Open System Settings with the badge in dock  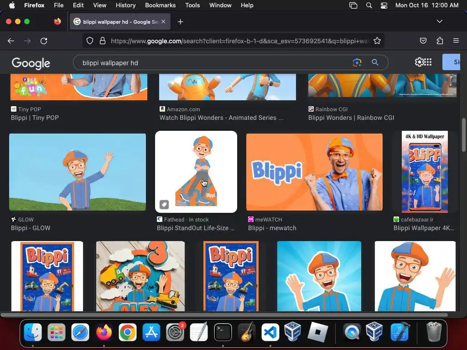(x=175, y=332)
